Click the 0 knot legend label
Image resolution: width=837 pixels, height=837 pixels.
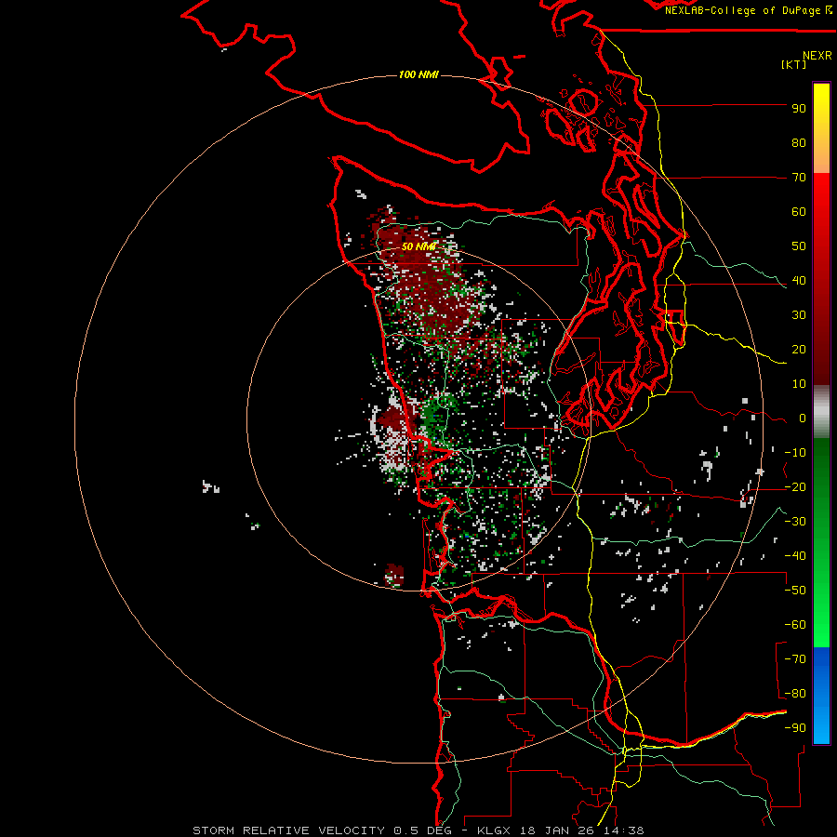pyautogui.click(x=803, y=418)
